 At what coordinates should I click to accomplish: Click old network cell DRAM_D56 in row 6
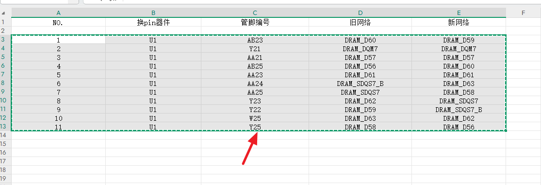pos(360,66)
